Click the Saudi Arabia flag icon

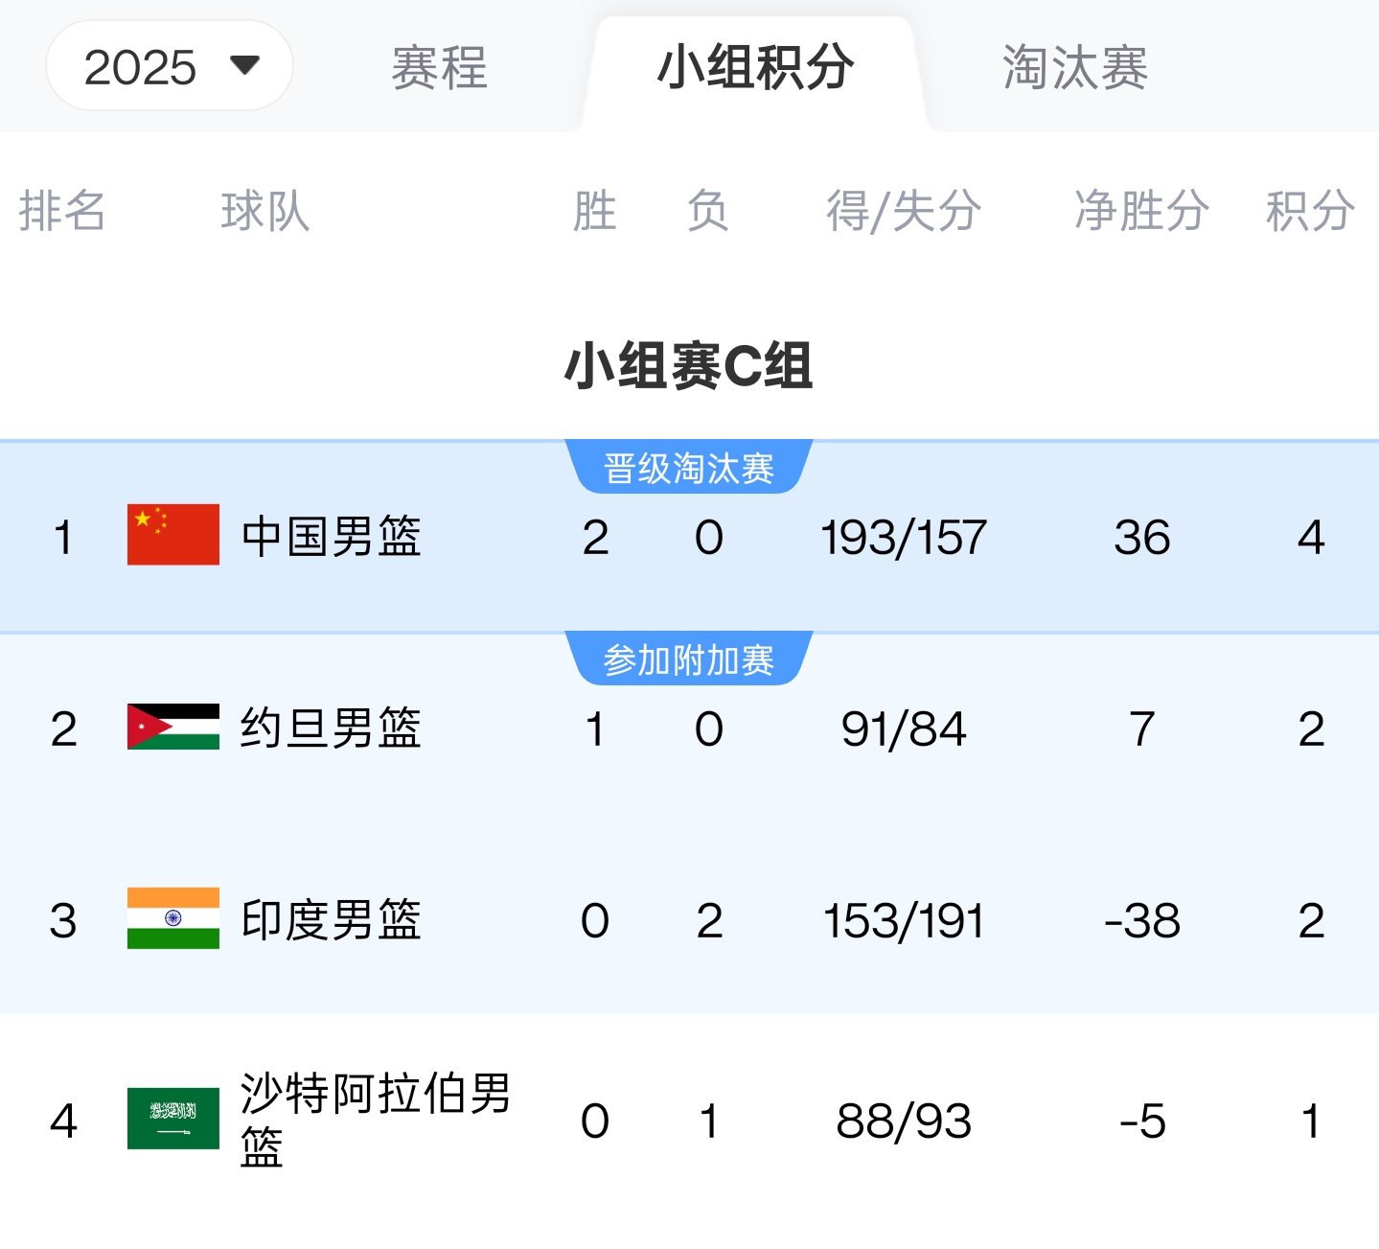pyautogui.click(x=173, y=1119)
